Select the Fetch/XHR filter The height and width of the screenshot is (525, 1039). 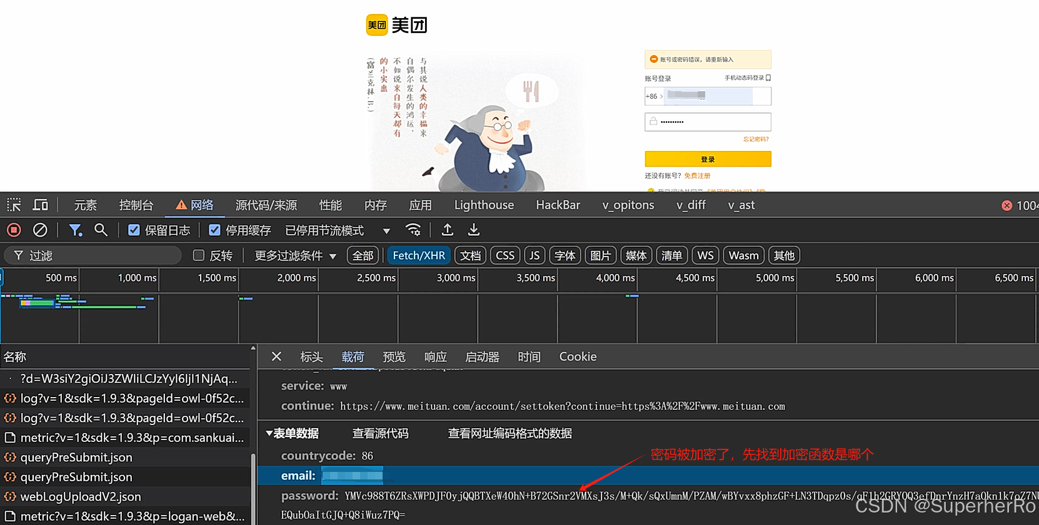[419, 255]
